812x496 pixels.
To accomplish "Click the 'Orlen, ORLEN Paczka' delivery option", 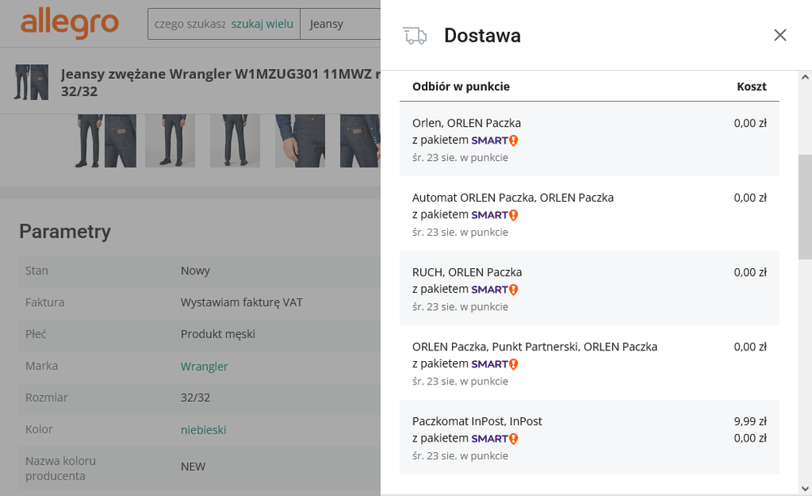I will click(x=589, y=139).
